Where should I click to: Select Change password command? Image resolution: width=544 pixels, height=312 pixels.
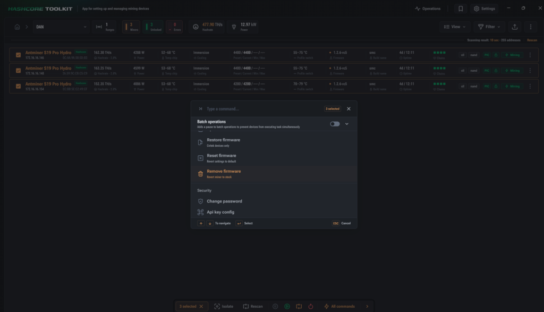274,201
